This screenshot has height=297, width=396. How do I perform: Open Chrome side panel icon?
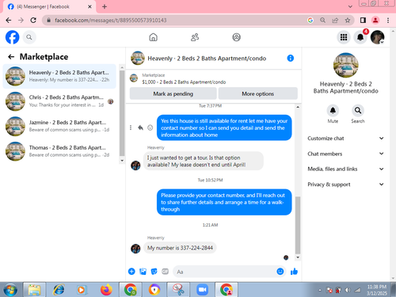point(363,20)
